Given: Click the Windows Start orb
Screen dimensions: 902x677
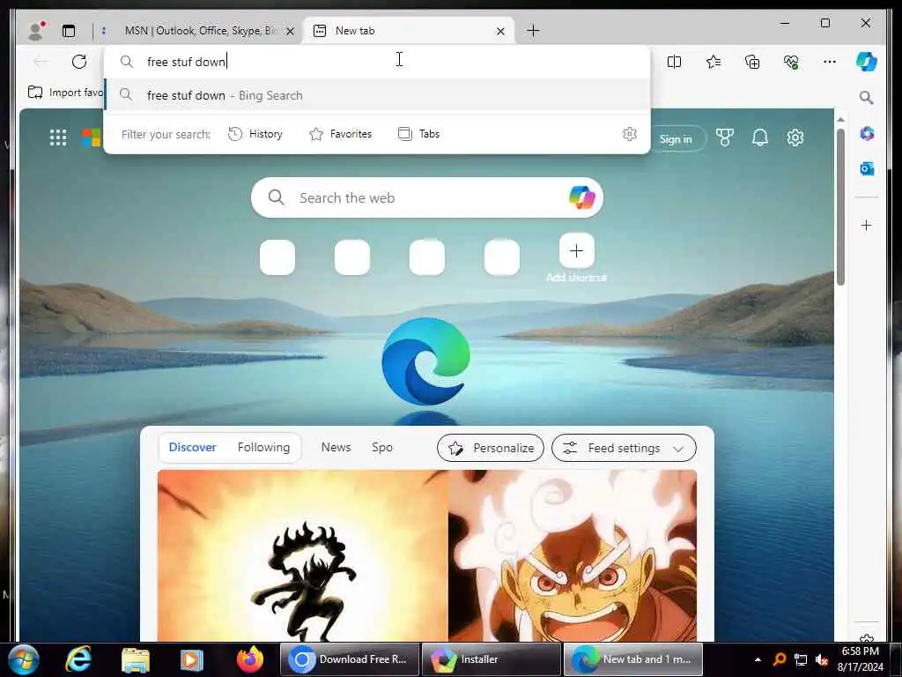Looking at the screenshot, I should tap(24, 659).
